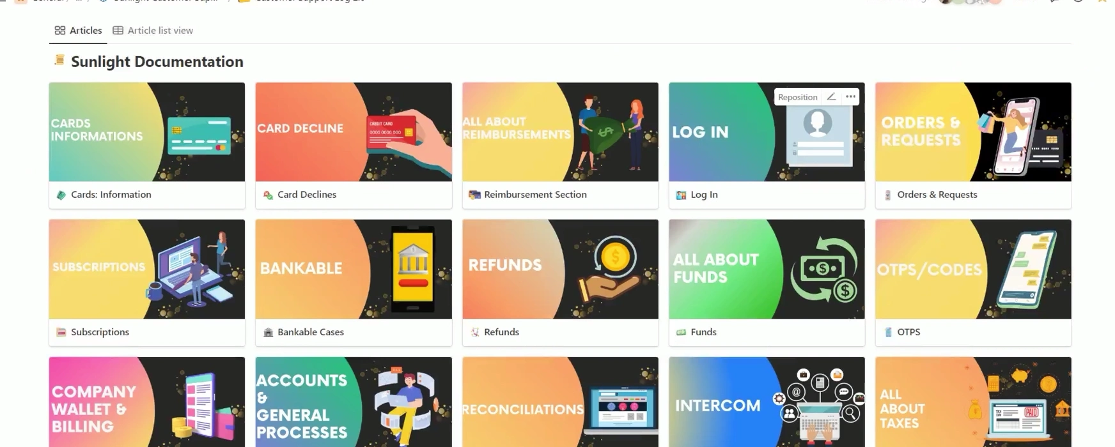Click the pencil edit icon on Log In card
The height and width of the screenshot is (447, 1115).
(831, 97)
